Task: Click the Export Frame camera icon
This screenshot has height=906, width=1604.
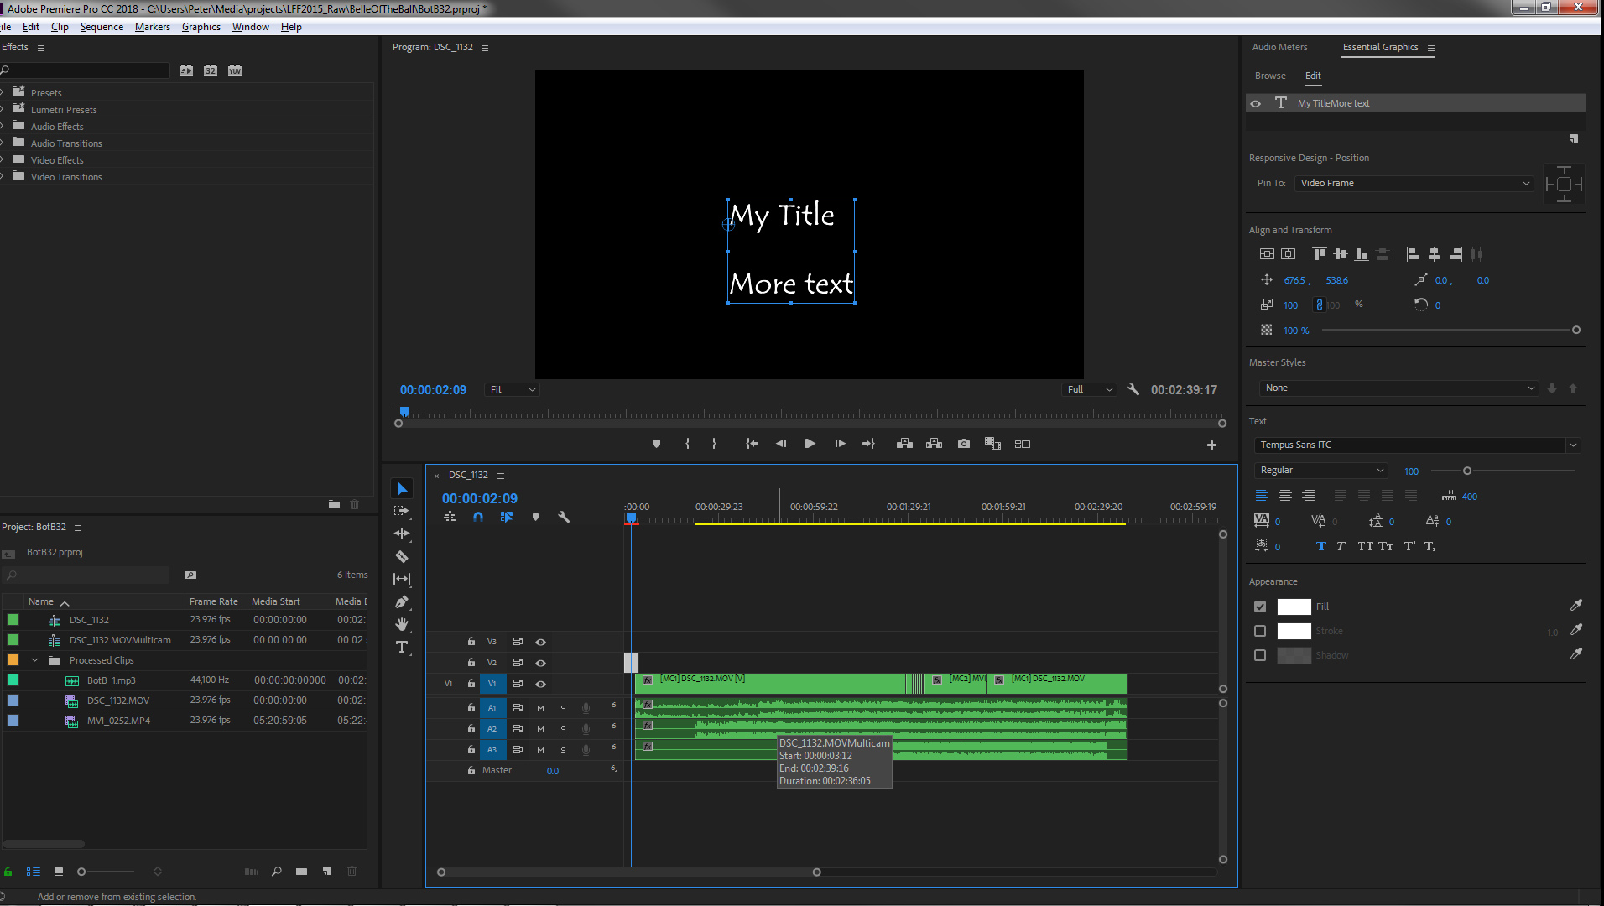Action: click(x=963, y=444)
